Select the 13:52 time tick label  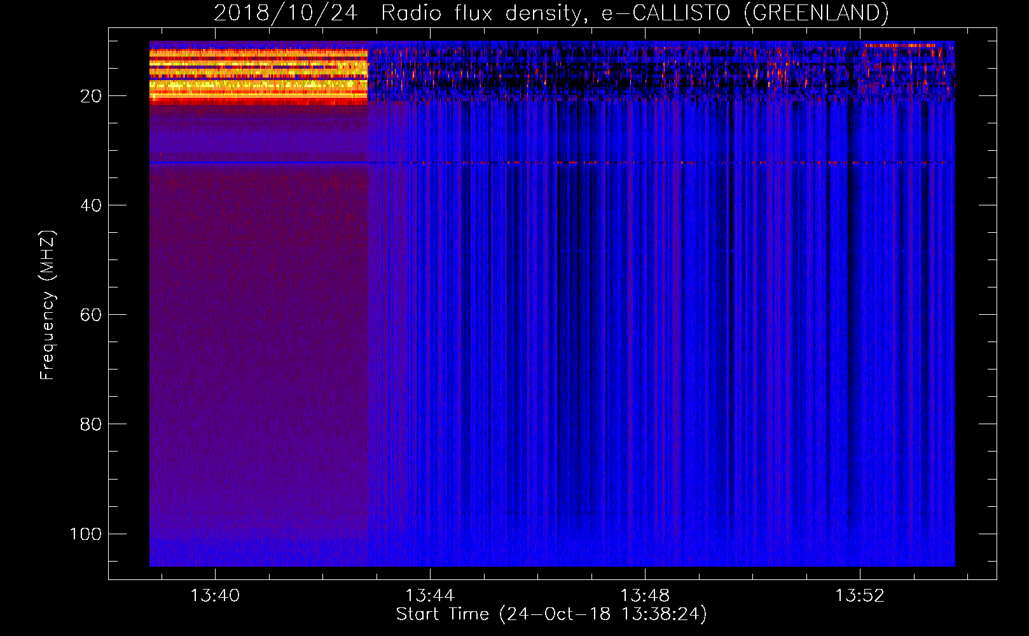pyautogui.click(x=860, y=596)
